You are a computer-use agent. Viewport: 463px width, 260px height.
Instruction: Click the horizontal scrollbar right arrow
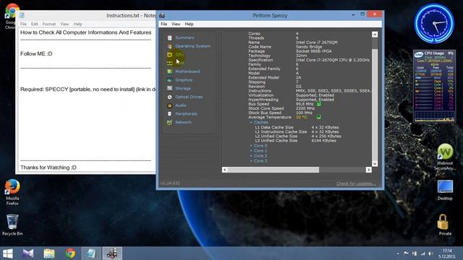coord(368,170)
